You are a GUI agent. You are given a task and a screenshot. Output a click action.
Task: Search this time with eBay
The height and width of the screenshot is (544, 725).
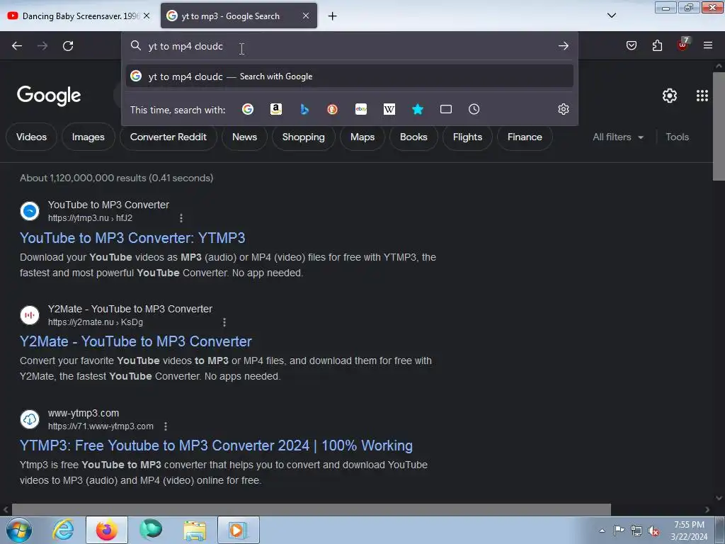[x=361, y=109]
